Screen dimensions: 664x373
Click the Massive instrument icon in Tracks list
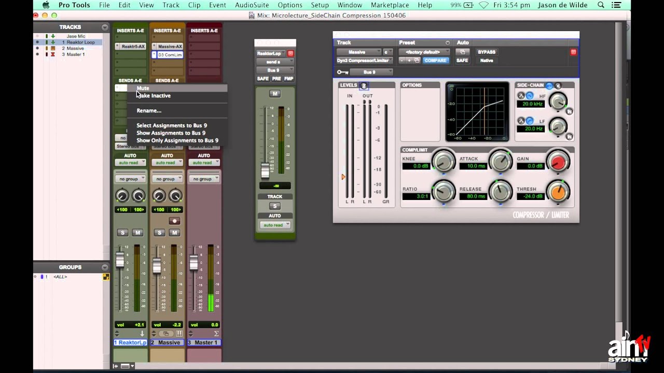52,48
